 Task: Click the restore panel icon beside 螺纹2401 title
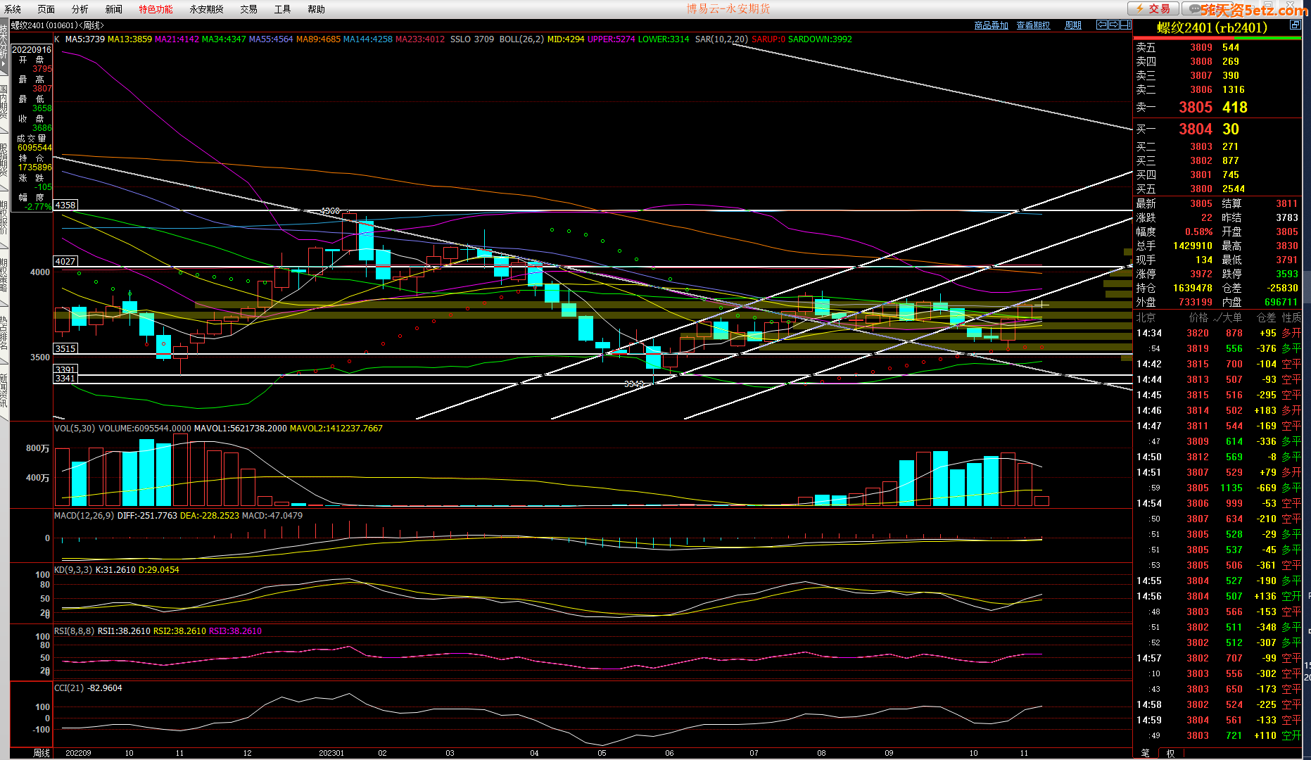click(1295, 25)
